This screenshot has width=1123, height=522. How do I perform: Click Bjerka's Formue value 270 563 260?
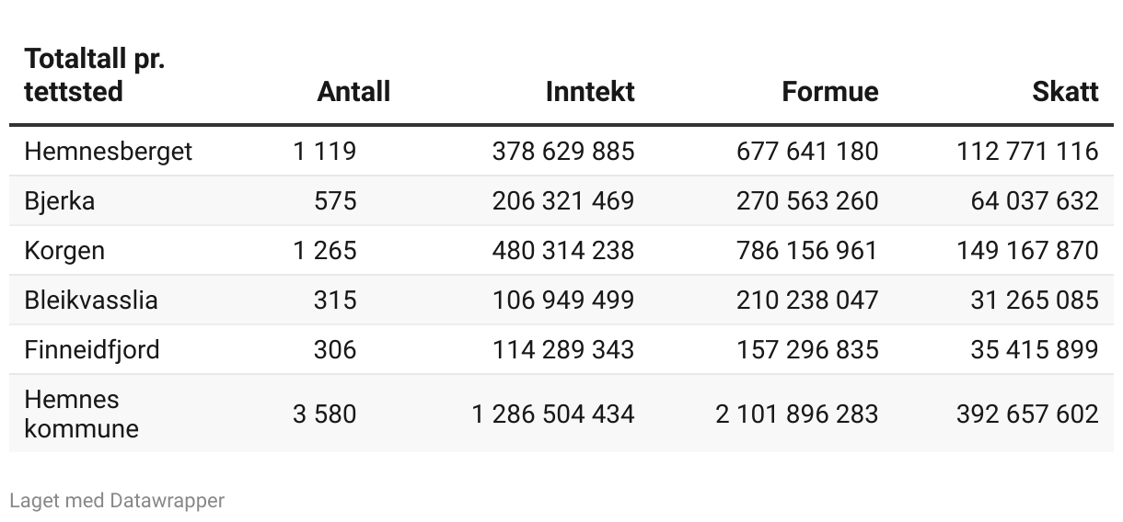click(806, 200)
